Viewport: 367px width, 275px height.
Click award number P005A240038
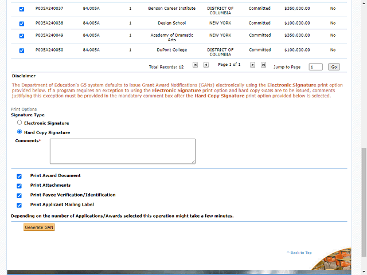[49, 23]
